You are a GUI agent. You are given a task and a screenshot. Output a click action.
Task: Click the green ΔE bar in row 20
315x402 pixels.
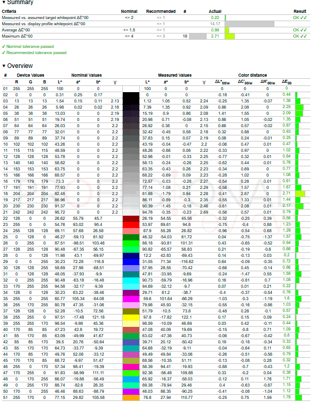(300, 206)
